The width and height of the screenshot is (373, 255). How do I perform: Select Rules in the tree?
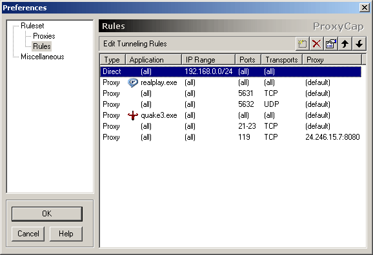[42, 46]
